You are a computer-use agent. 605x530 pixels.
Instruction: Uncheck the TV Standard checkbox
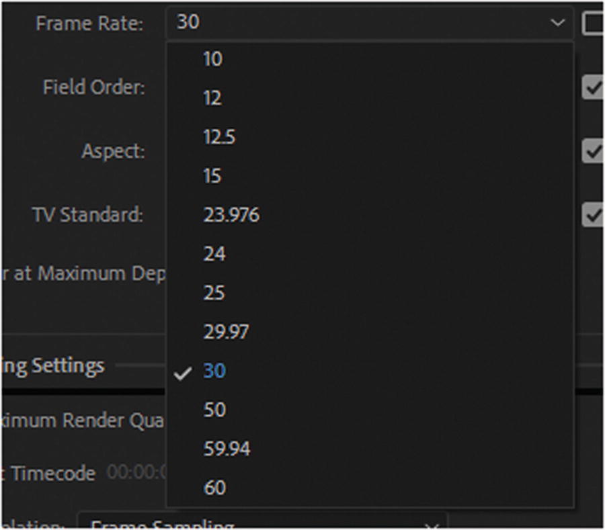593,215
